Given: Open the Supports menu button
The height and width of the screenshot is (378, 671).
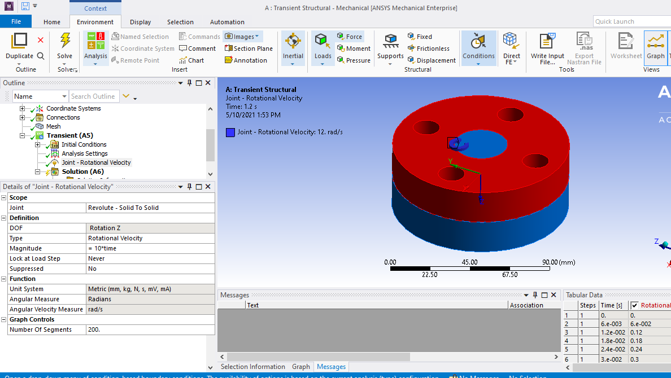Looking at the screenshot, I should pyautogui.click(x=390, y=49).
